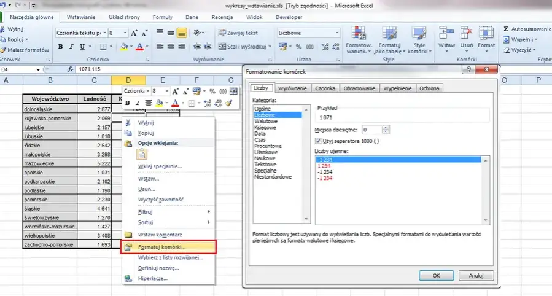Click the ribbon italic button
Screen dimensions: 552x296
coord(72,46)
